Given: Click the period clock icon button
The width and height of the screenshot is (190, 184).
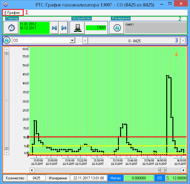Looking at the screenshot, I should point(11,28).
